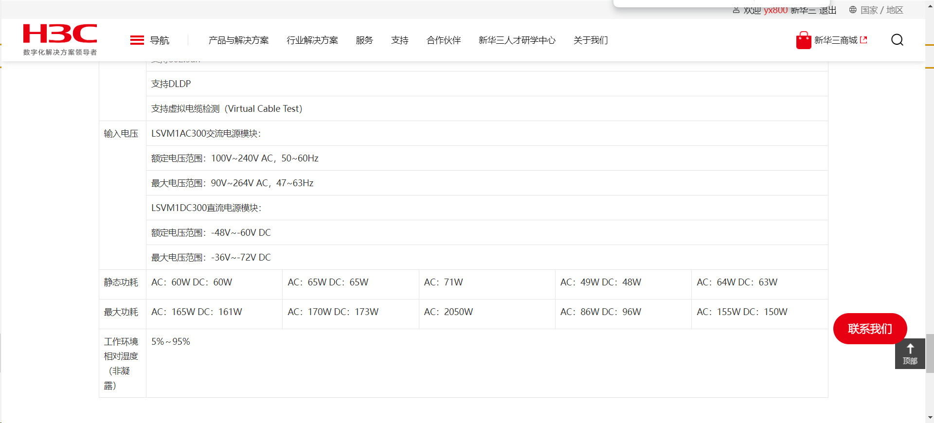The image size is (934, 423).
Task: Click cell AC: 71W
Action: [x=487, y=284]
